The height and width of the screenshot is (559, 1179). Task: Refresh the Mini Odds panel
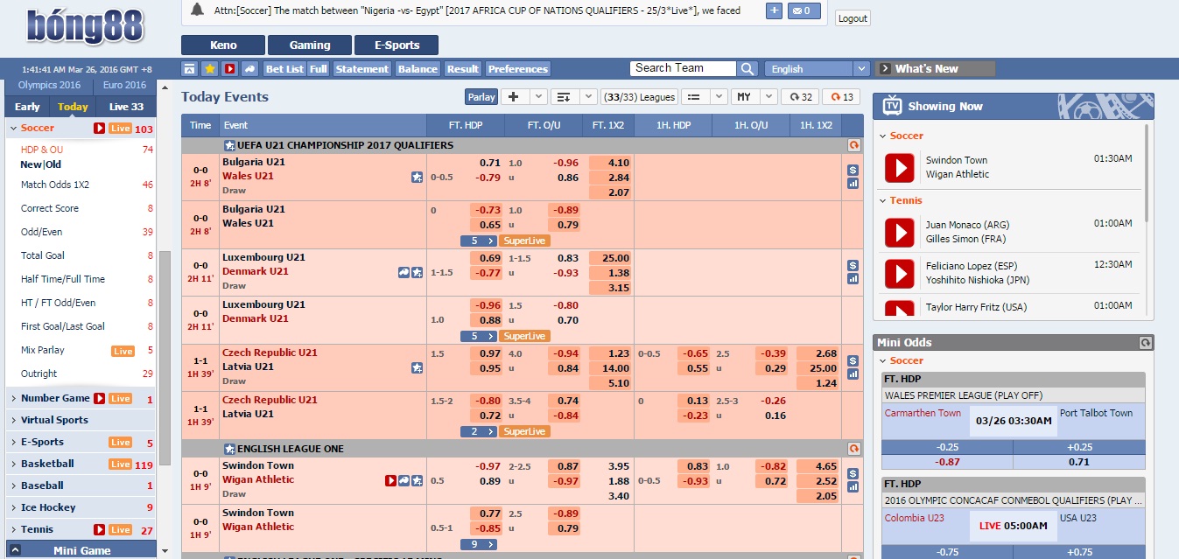pyautogui.click(x=1144, y=342)
